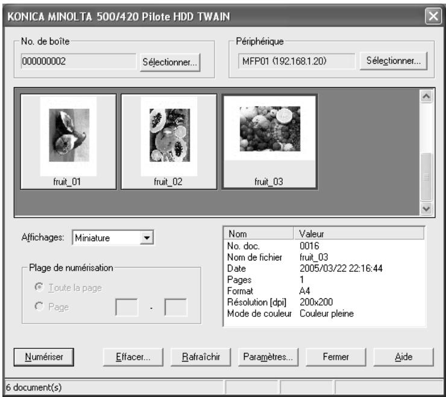Click Sélectionner... beside No. de boîte
Screen dimensions: 446x397
pyautogui.click(x=170, y=62)
